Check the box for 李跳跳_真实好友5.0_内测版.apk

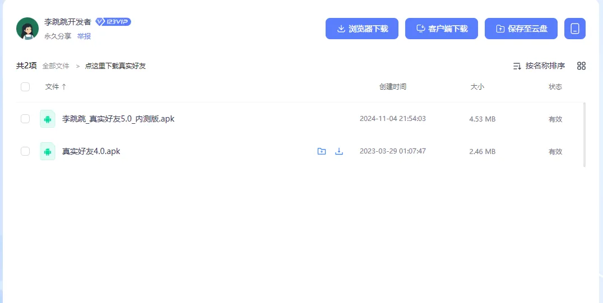click(x=25, y=119)
